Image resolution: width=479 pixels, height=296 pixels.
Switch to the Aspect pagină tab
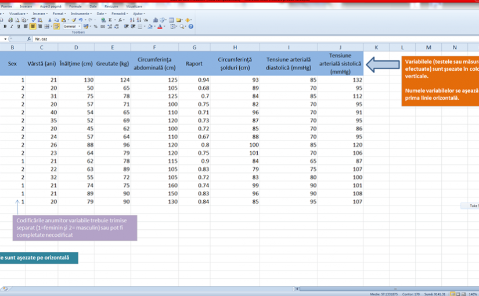click(x=49, y=6)
